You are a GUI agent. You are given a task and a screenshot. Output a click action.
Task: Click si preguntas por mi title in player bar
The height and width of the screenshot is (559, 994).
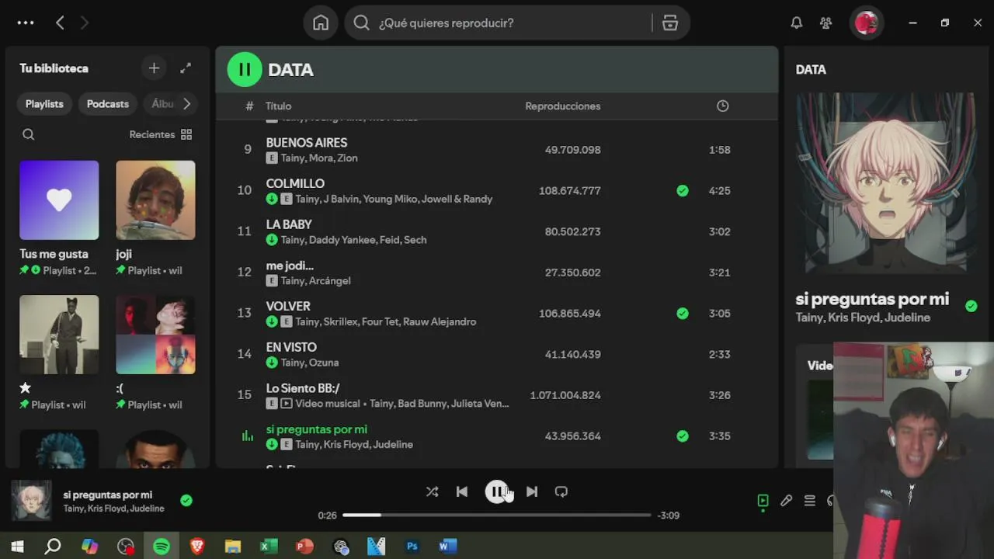pos(108,495)
